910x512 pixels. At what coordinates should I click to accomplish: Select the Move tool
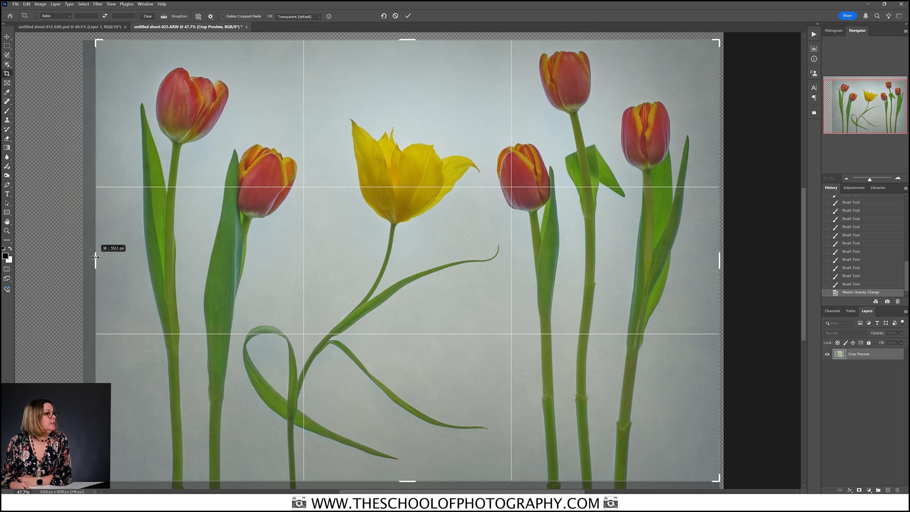pyautogui.click(x=7, y=36)
